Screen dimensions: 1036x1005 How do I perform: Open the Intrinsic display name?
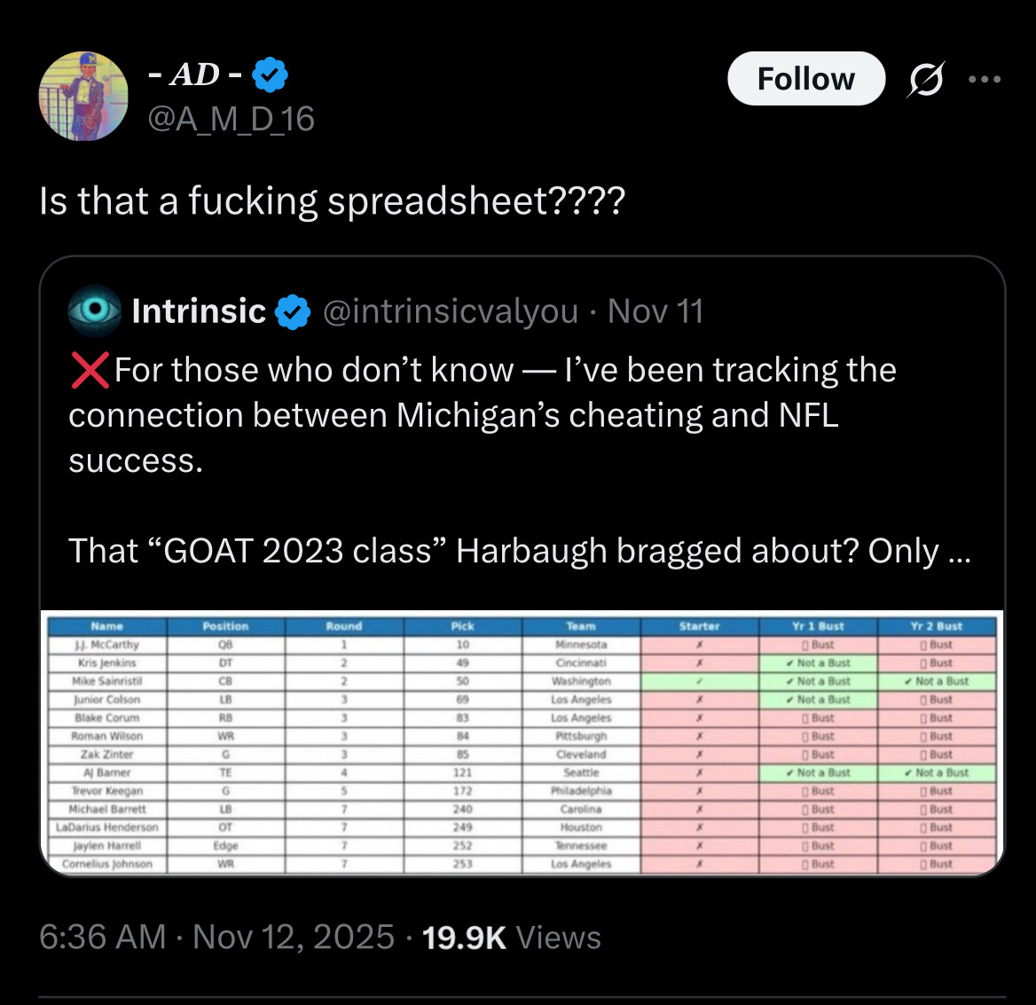coord(199,311)
